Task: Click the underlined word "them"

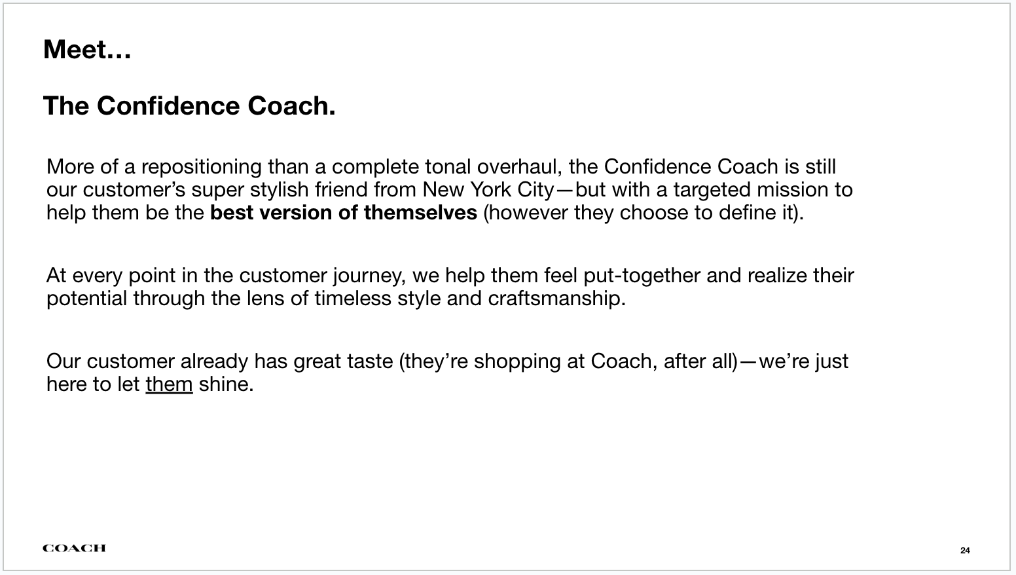Action: [x=169, y=384]
